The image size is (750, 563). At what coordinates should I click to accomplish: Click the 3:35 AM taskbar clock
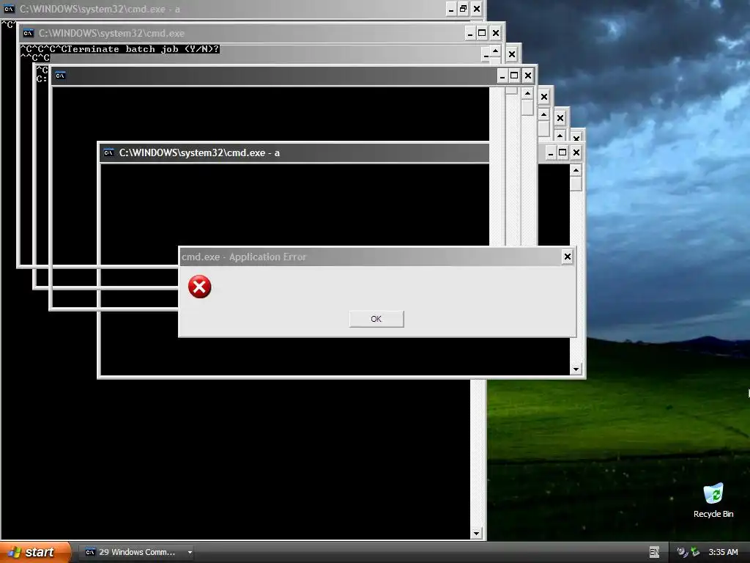pos(723,552)
